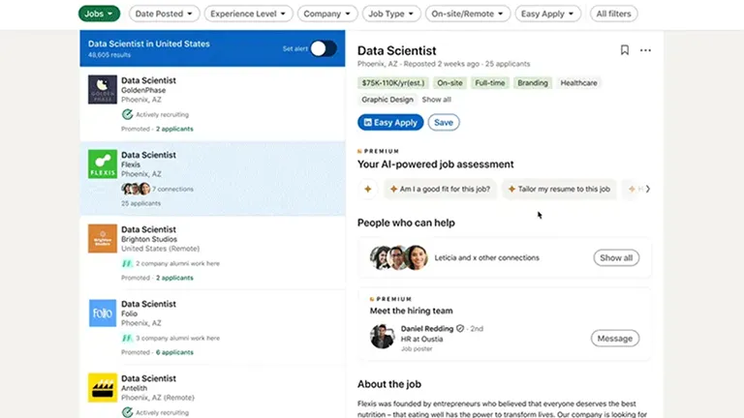Save this job with Save button
Screen dimensions: 744x418
pos(444,122)
